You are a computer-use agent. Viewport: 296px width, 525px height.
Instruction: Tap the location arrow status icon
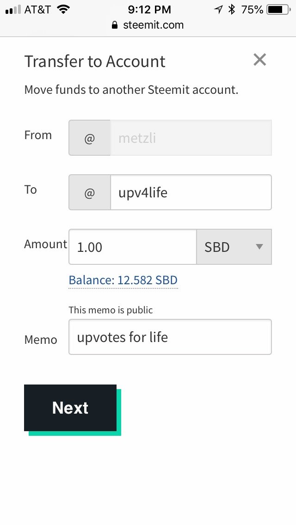[x=218, y=10]
